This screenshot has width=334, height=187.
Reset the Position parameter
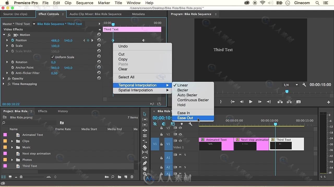pyautogui.click(x=99, y=40)
